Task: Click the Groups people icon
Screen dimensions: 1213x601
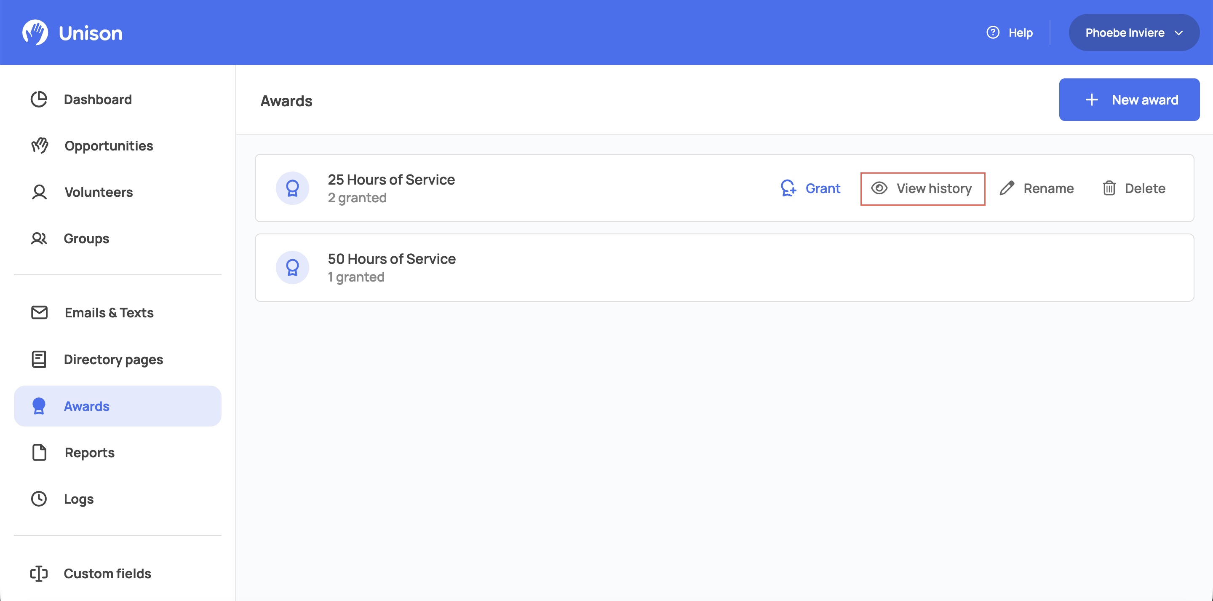Action: [39, 239]
